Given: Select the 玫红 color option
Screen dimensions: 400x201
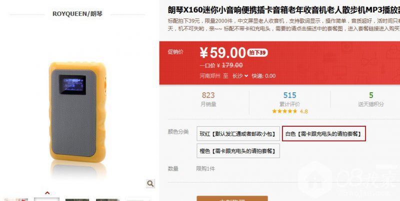Looking at the screenshot, I should (238, 134).
